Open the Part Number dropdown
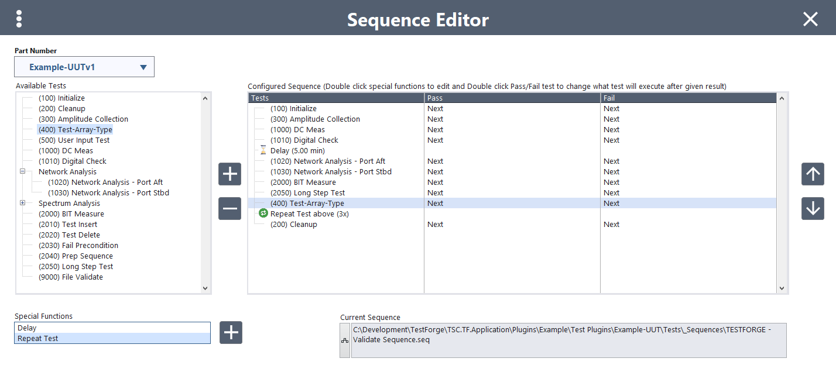836x365 pixels. 84,67
